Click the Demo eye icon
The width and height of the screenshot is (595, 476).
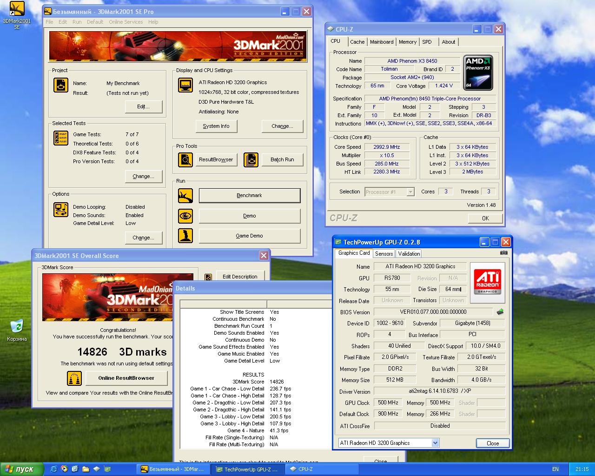[x=185, y=216]
